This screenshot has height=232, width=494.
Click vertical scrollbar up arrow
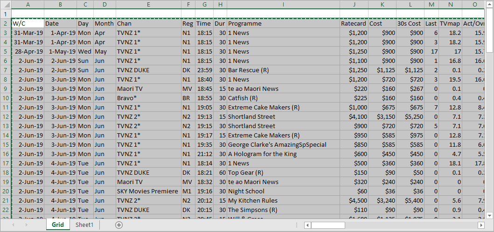(x=489, y=4)
